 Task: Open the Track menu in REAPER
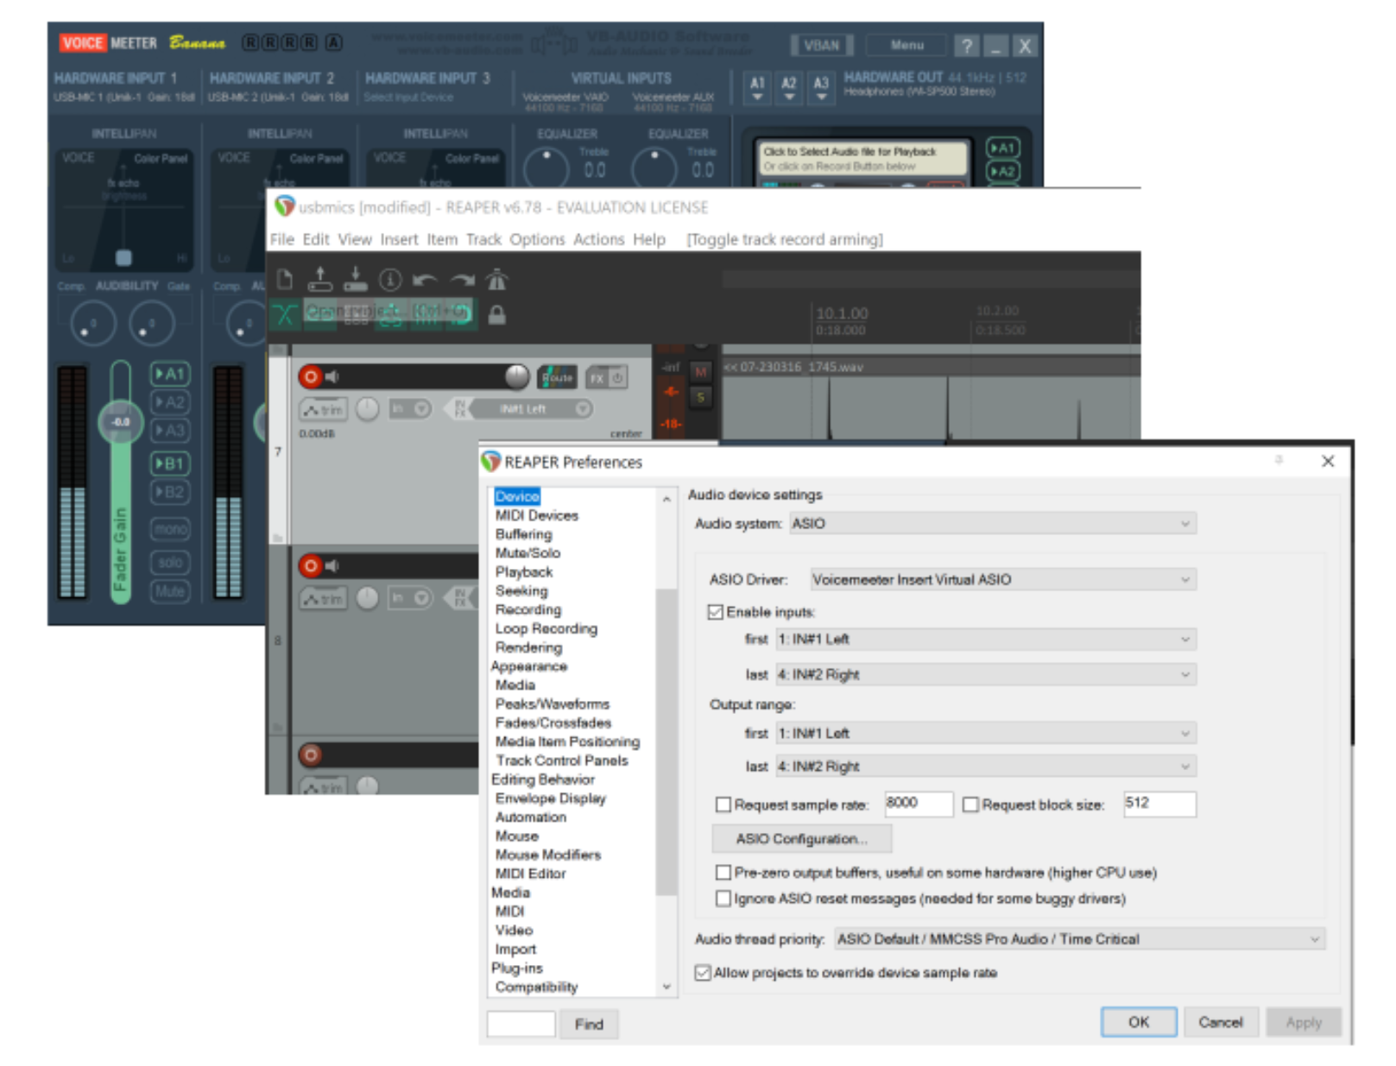point(483,239)
